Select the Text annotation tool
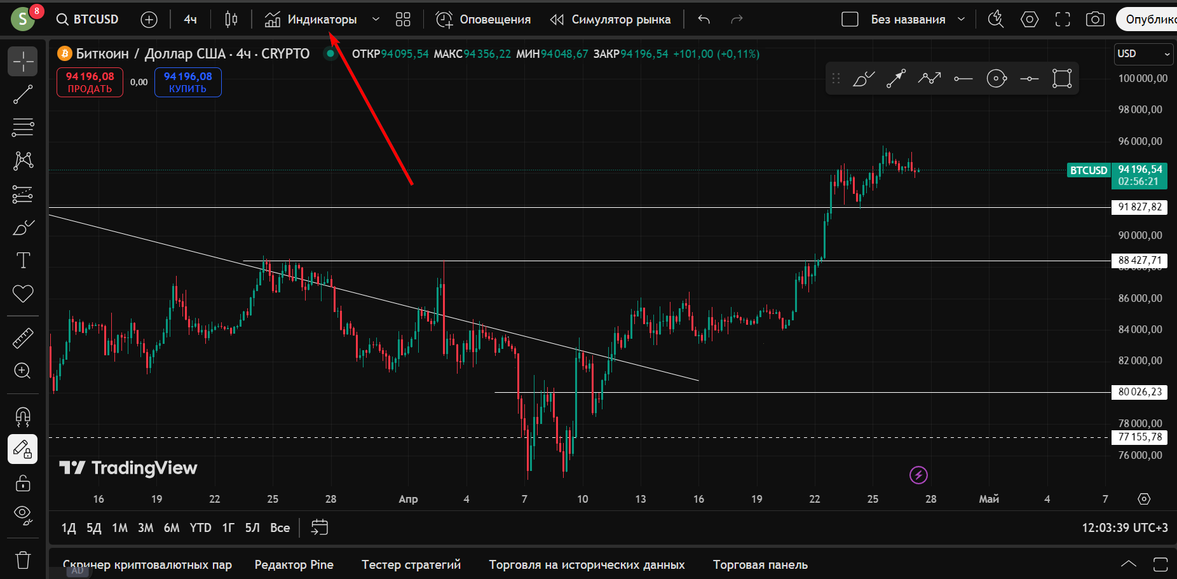 pos(23,260)
